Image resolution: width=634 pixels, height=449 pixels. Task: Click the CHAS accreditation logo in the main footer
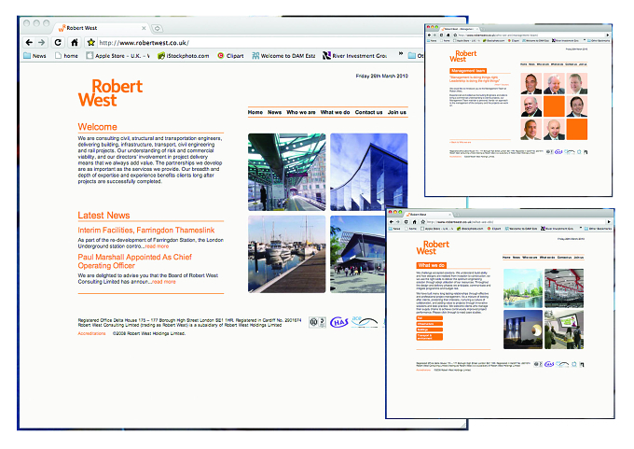coord(339,322)
